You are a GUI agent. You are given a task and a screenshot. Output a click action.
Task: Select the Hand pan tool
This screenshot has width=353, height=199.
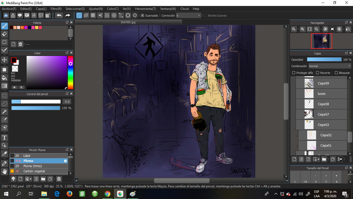tap(4, 171)
